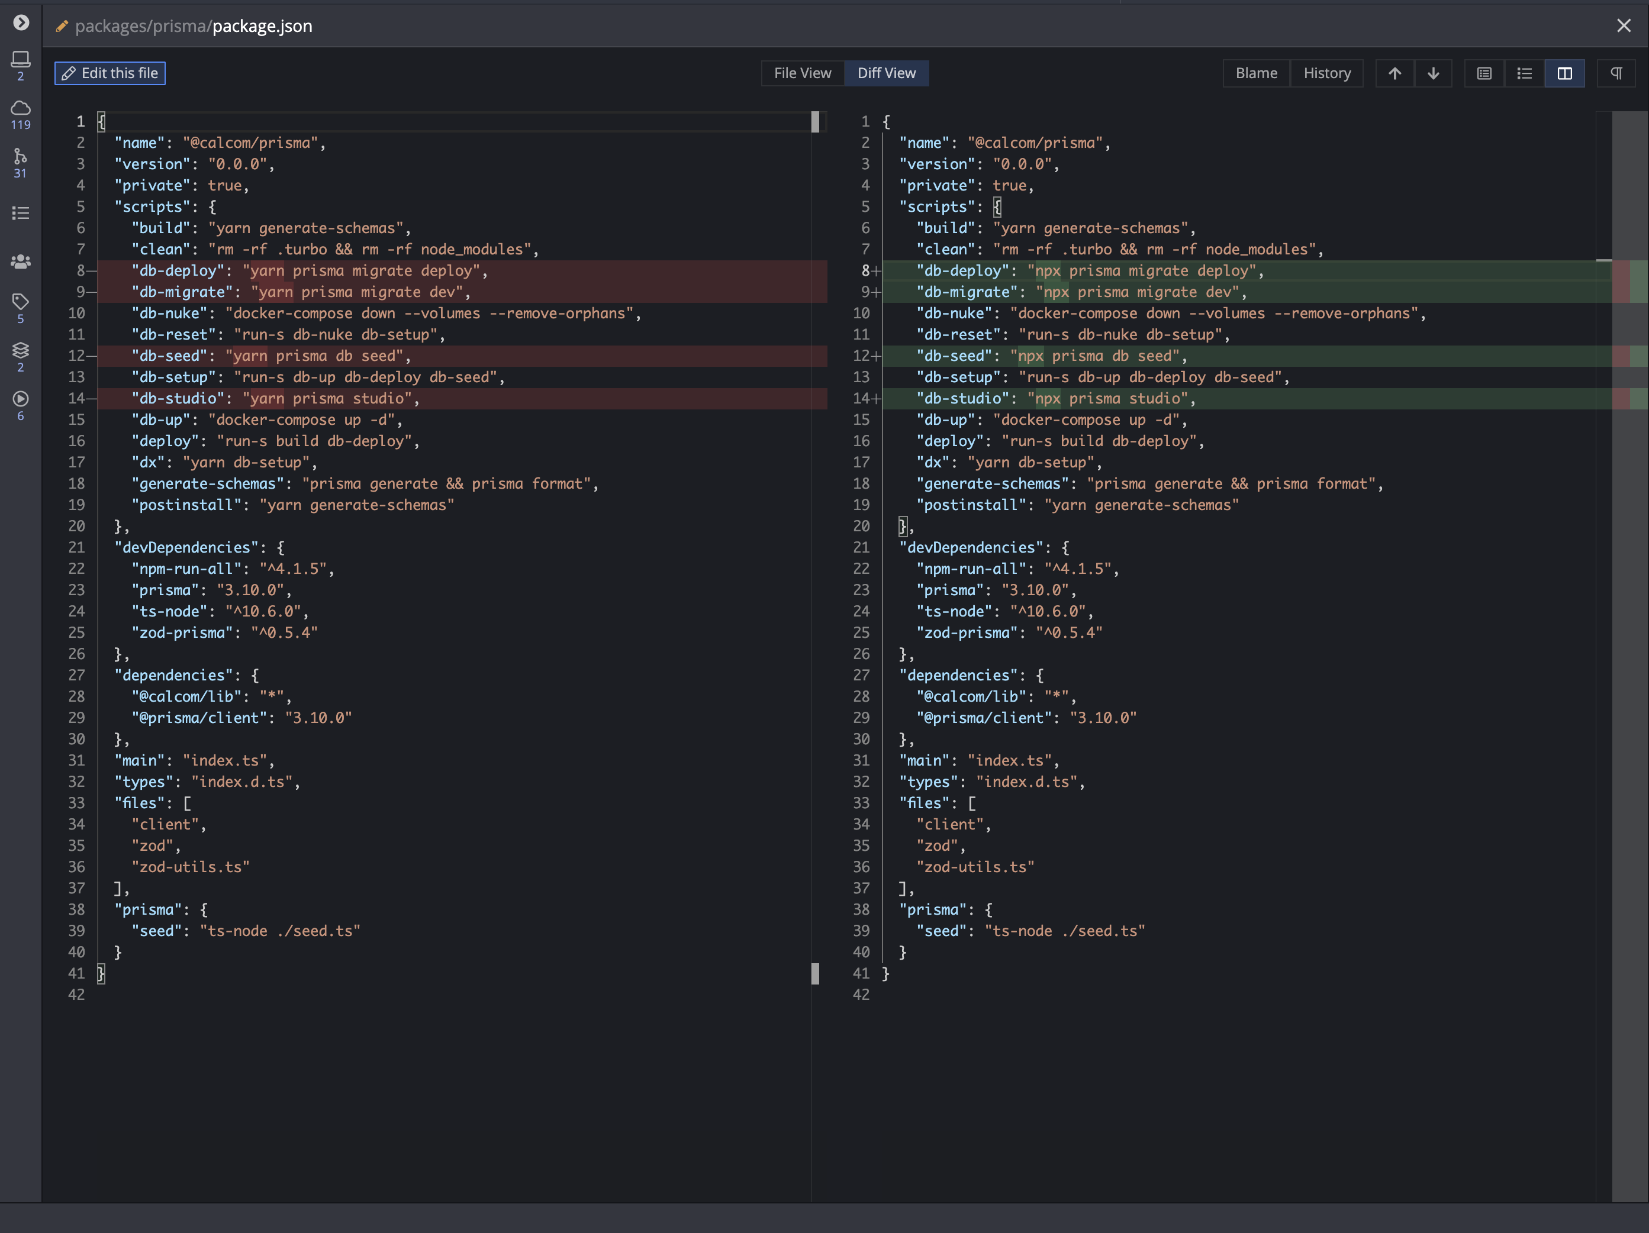
Task: View the 31 branch commits icon
Action: [x=20, y=160]
